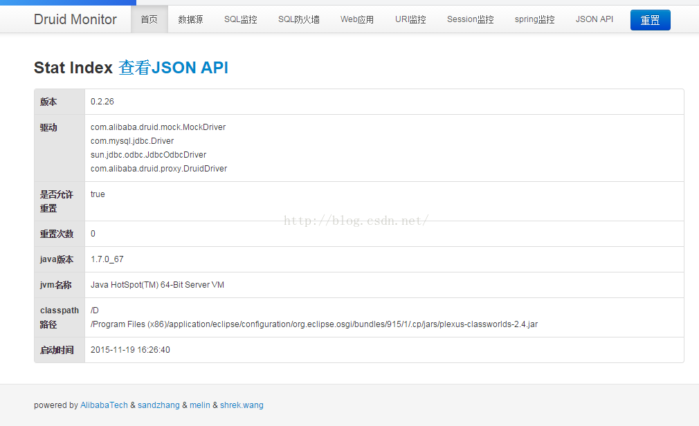Image resolution: width=699 pixels, height=426 pixels.
Task: Click com.alibaba.druid.proxy.DruidDriver entry
Action: (x=158, y=169)
